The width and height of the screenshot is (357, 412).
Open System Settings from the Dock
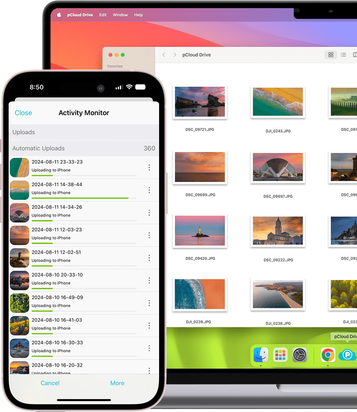pyautogui.click(x=299, y=355)
